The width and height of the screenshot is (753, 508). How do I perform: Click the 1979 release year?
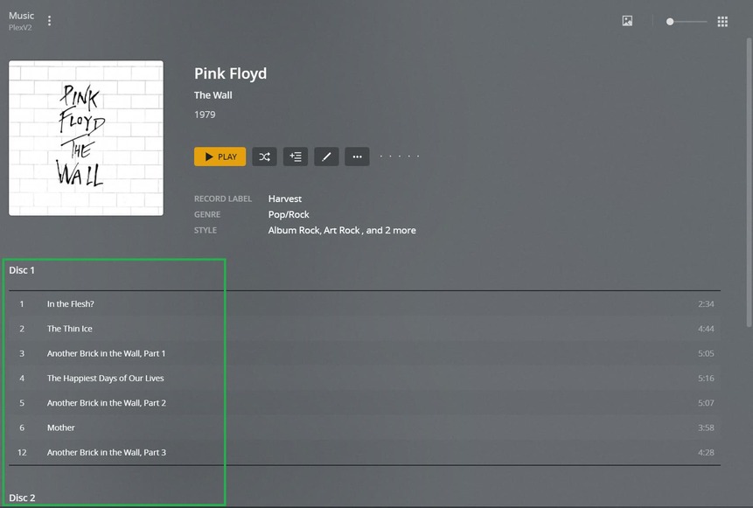click(x=205, y=115)
